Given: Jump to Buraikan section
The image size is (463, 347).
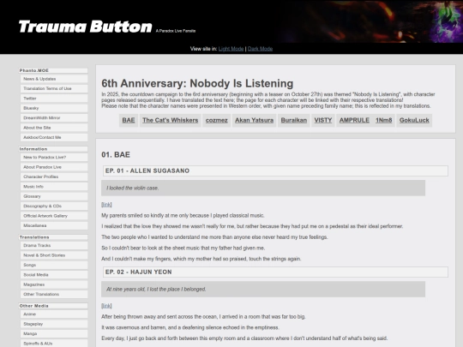Looking at the screenshot, I should pyautogui.click(x=294, y=121).
